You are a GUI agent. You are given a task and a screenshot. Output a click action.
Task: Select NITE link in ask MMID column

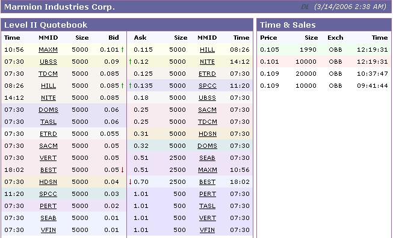207,61
